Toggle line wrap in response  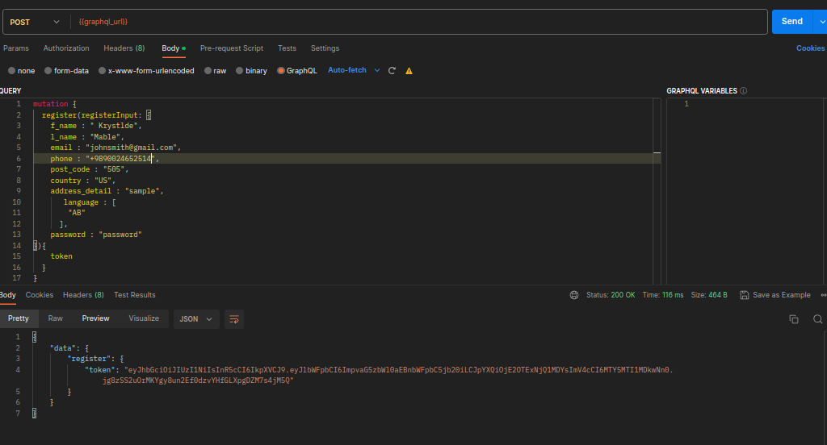pyautogui.click(x=234, y=319)
